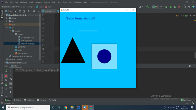This screenshot has width=196, height=110.
Task: Rerun Main in the Run panel
Action: pos(6,71)
